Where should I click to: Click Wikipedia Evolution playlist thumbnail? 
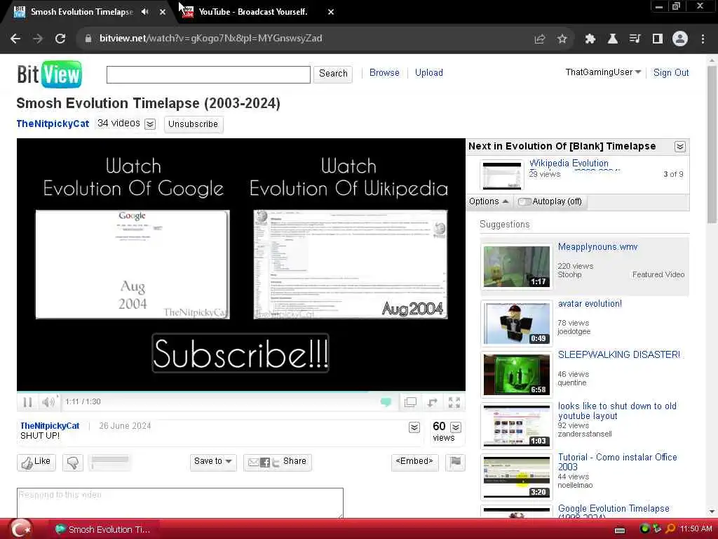502,175
